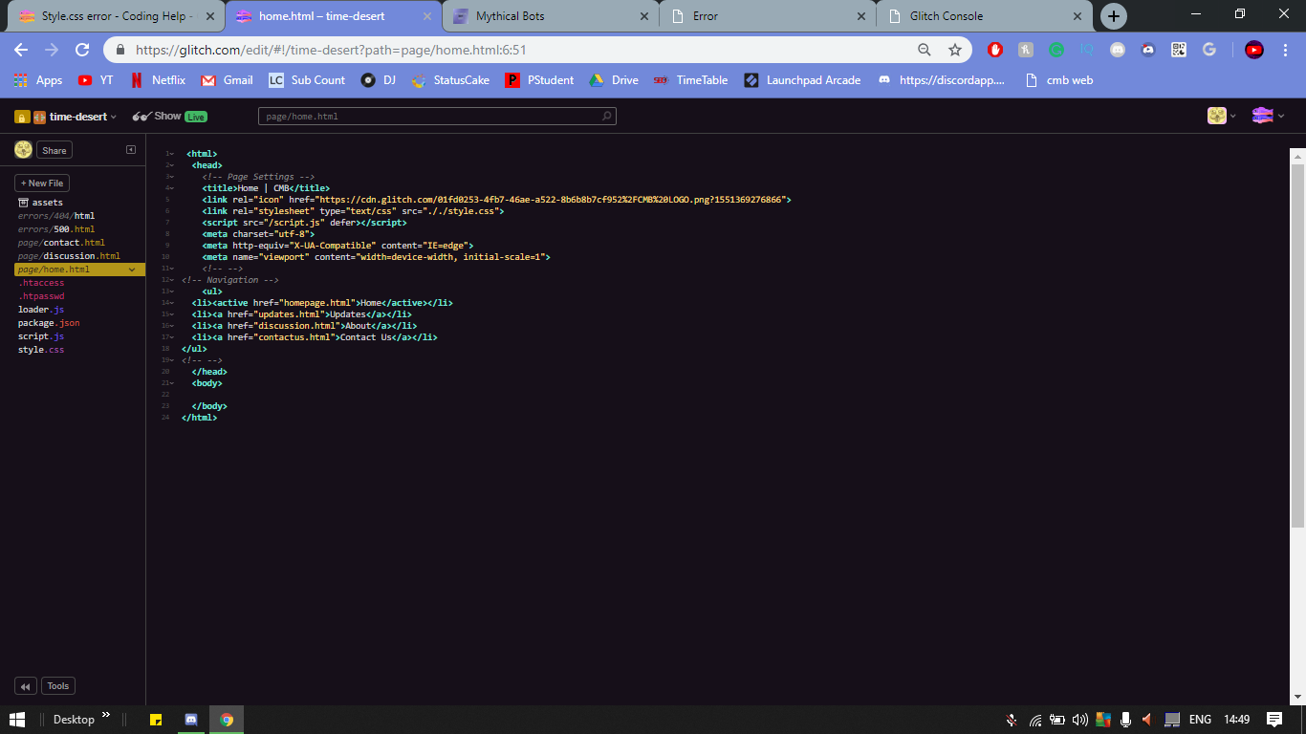
Task: Open the Gmail bookmark
Action: point(227,80)
